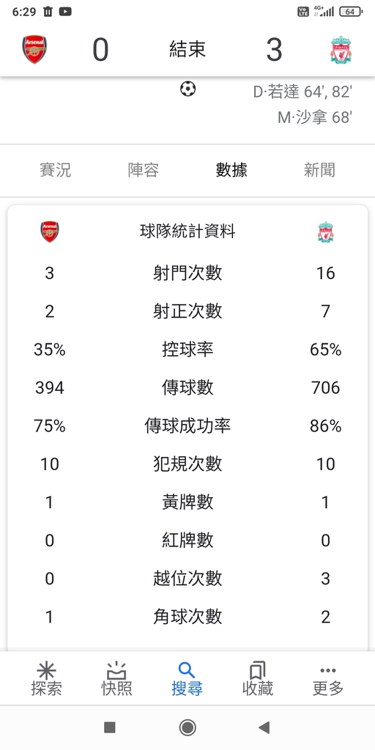Select the 數據 statistics tab
Image resolution: width=375 pixels, height=750 pixels.
point(231,170)
